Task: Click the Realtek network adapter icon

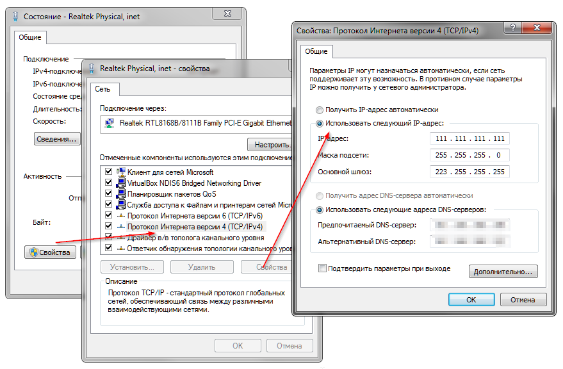Action: (x=109, y=123)
